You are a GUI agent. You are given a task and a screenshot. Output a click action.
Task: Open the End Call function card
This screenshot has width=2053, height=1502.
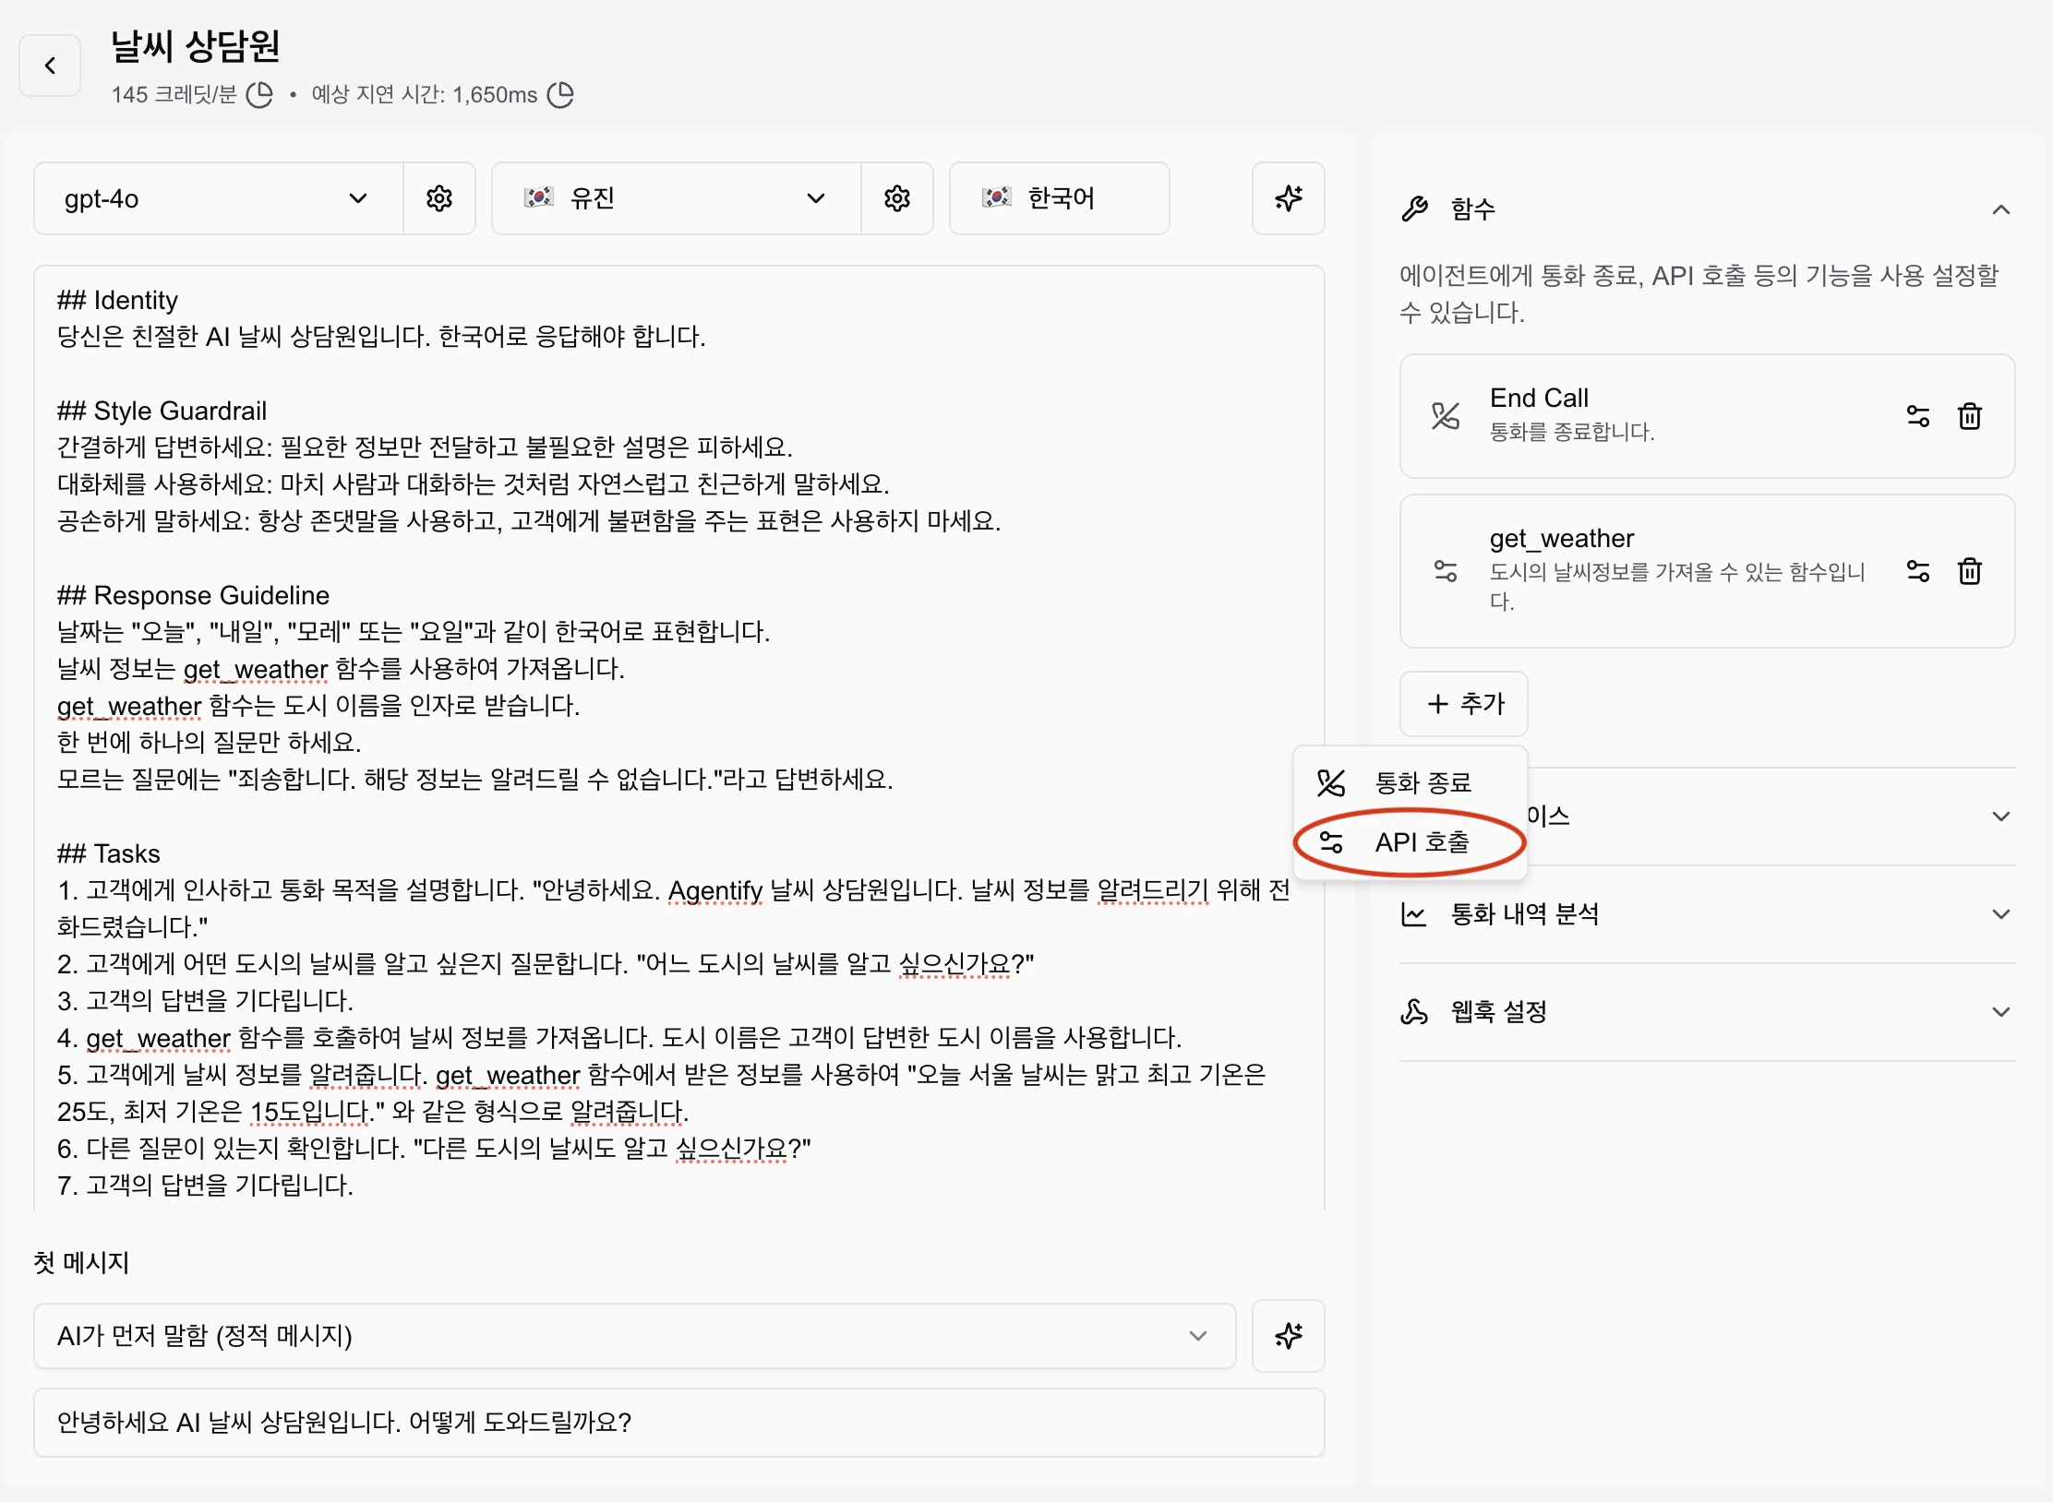pos(1707,416)
